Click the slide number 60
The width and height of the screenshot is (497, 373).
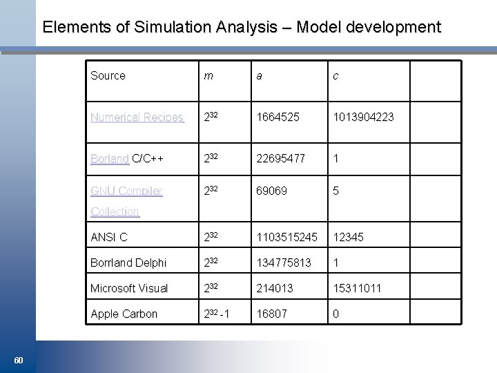[x=19, y=361]
